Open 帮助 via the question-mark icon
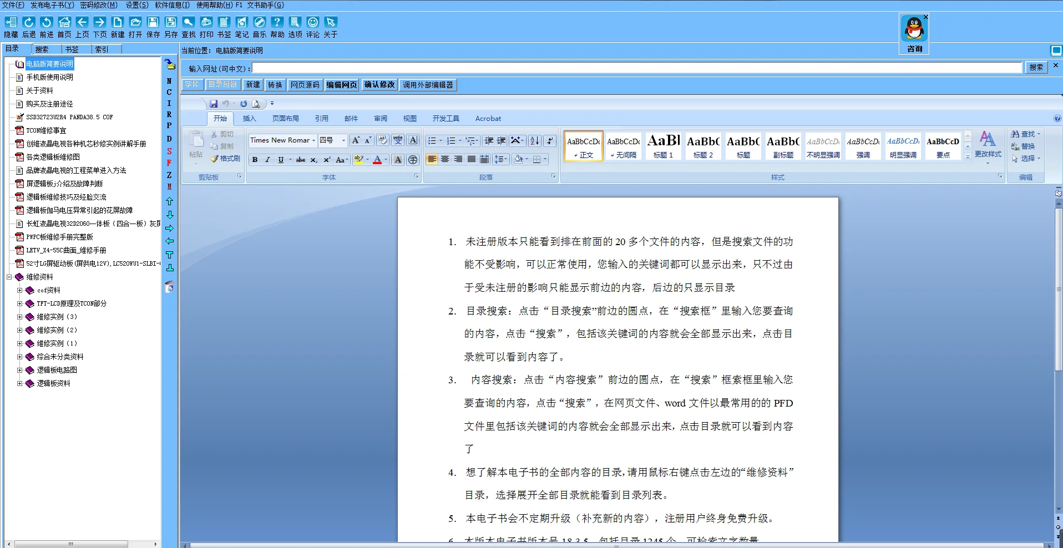This screenshot has height=548, width=1063. pyautogui.click(x=277, y=22)
